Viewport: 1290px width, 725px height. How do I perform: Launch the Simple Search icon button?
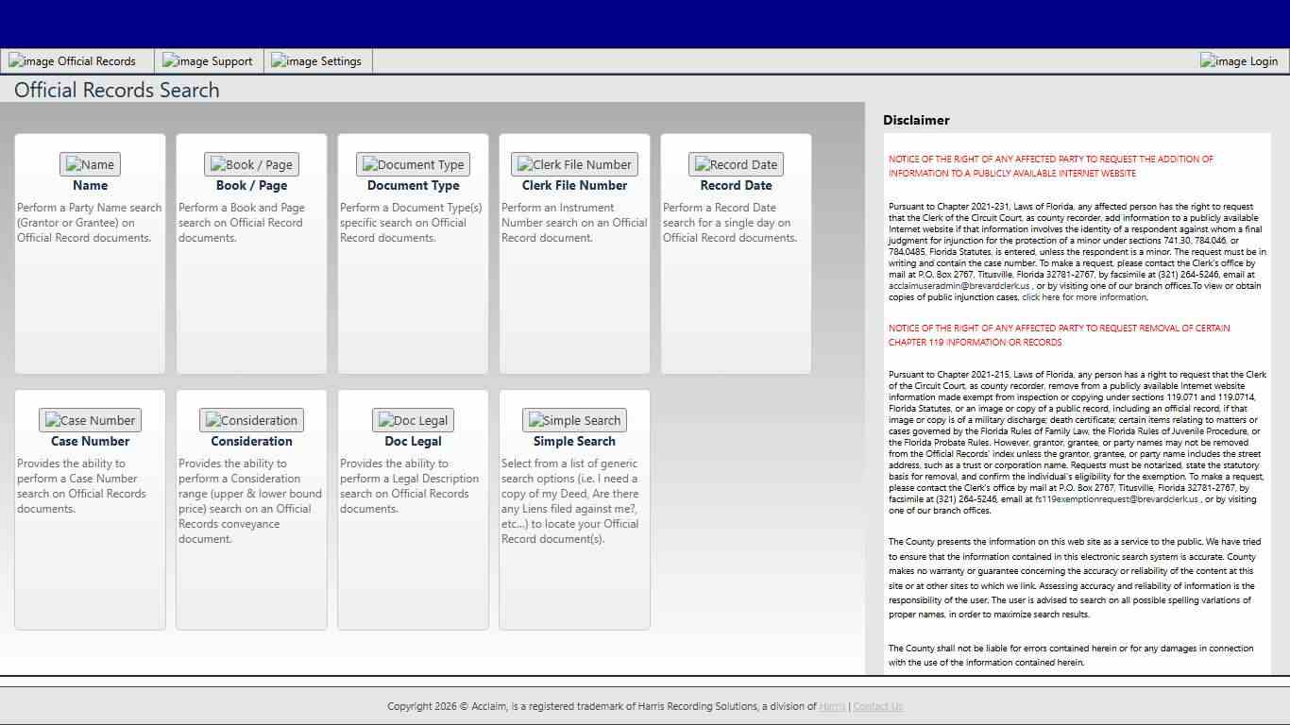tap(574, 420)
